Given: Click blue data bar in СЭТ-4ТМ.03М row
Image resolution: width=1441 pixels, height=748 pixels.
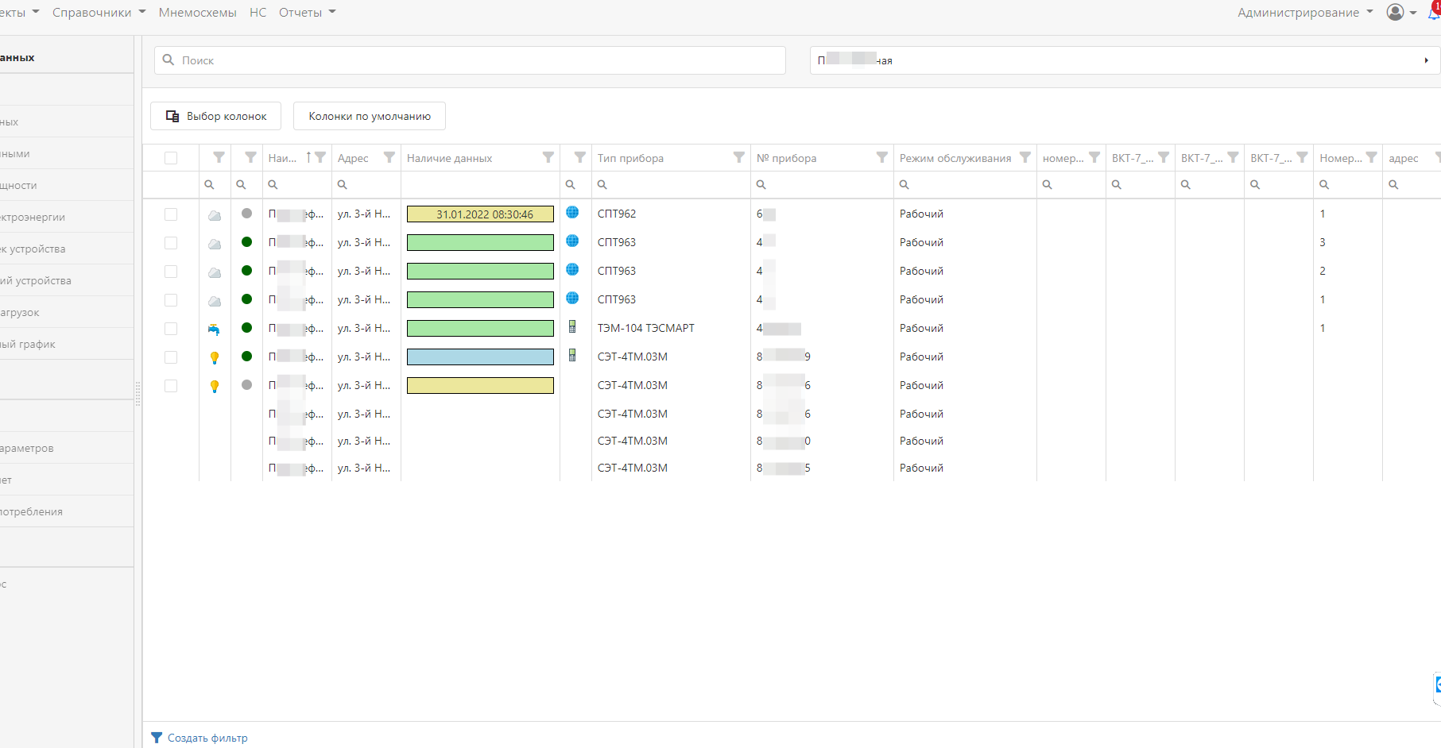Looking at the screenshot, I should (480, 357).
